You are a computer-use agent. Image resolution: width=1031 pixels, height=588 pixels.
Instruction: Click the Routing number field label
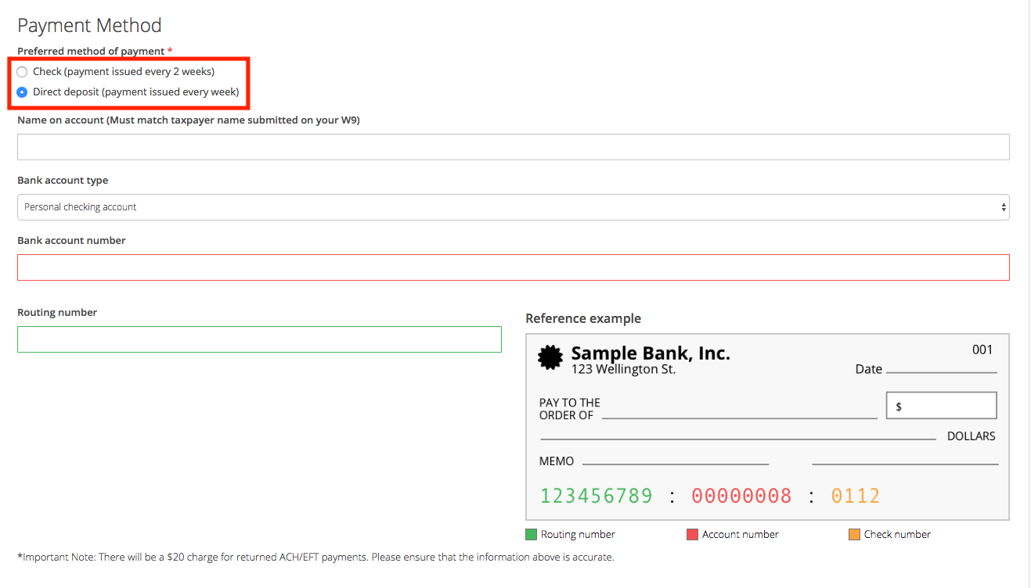coord(57,312)
